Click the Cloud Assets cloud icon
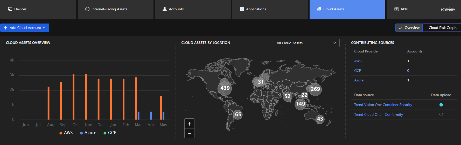Viewport: 461px width, 145px height. pyautogui.click(x=319, y=9)
